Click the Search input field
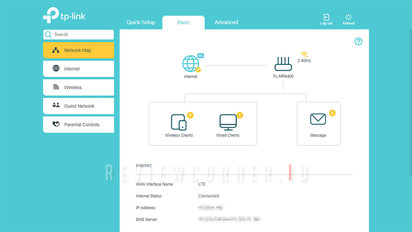 (79, 35)
